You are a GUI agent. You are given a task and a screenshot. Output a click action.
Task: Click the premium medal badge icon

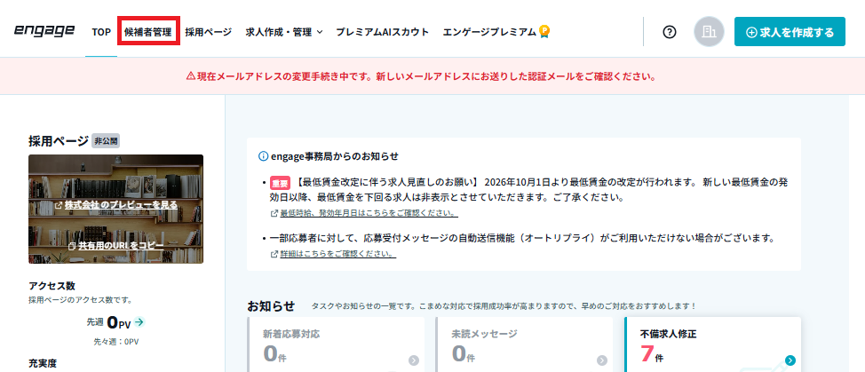(544, 31)
